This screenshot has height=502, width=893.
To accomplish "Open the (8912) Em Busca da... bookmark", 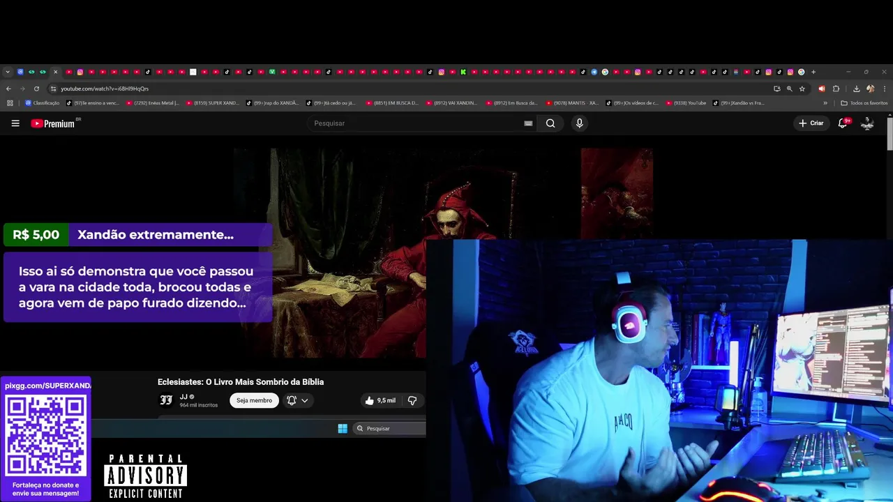I will coord(513,103).
